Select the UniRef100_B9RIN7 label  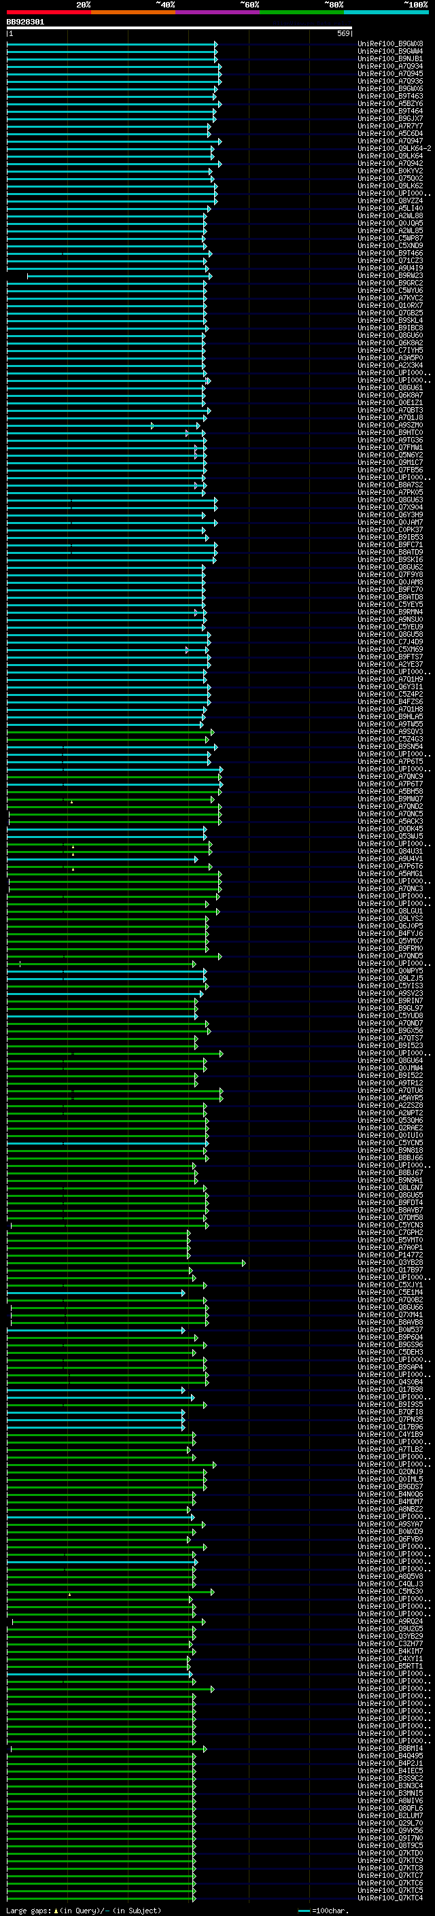coord(390,1000)
